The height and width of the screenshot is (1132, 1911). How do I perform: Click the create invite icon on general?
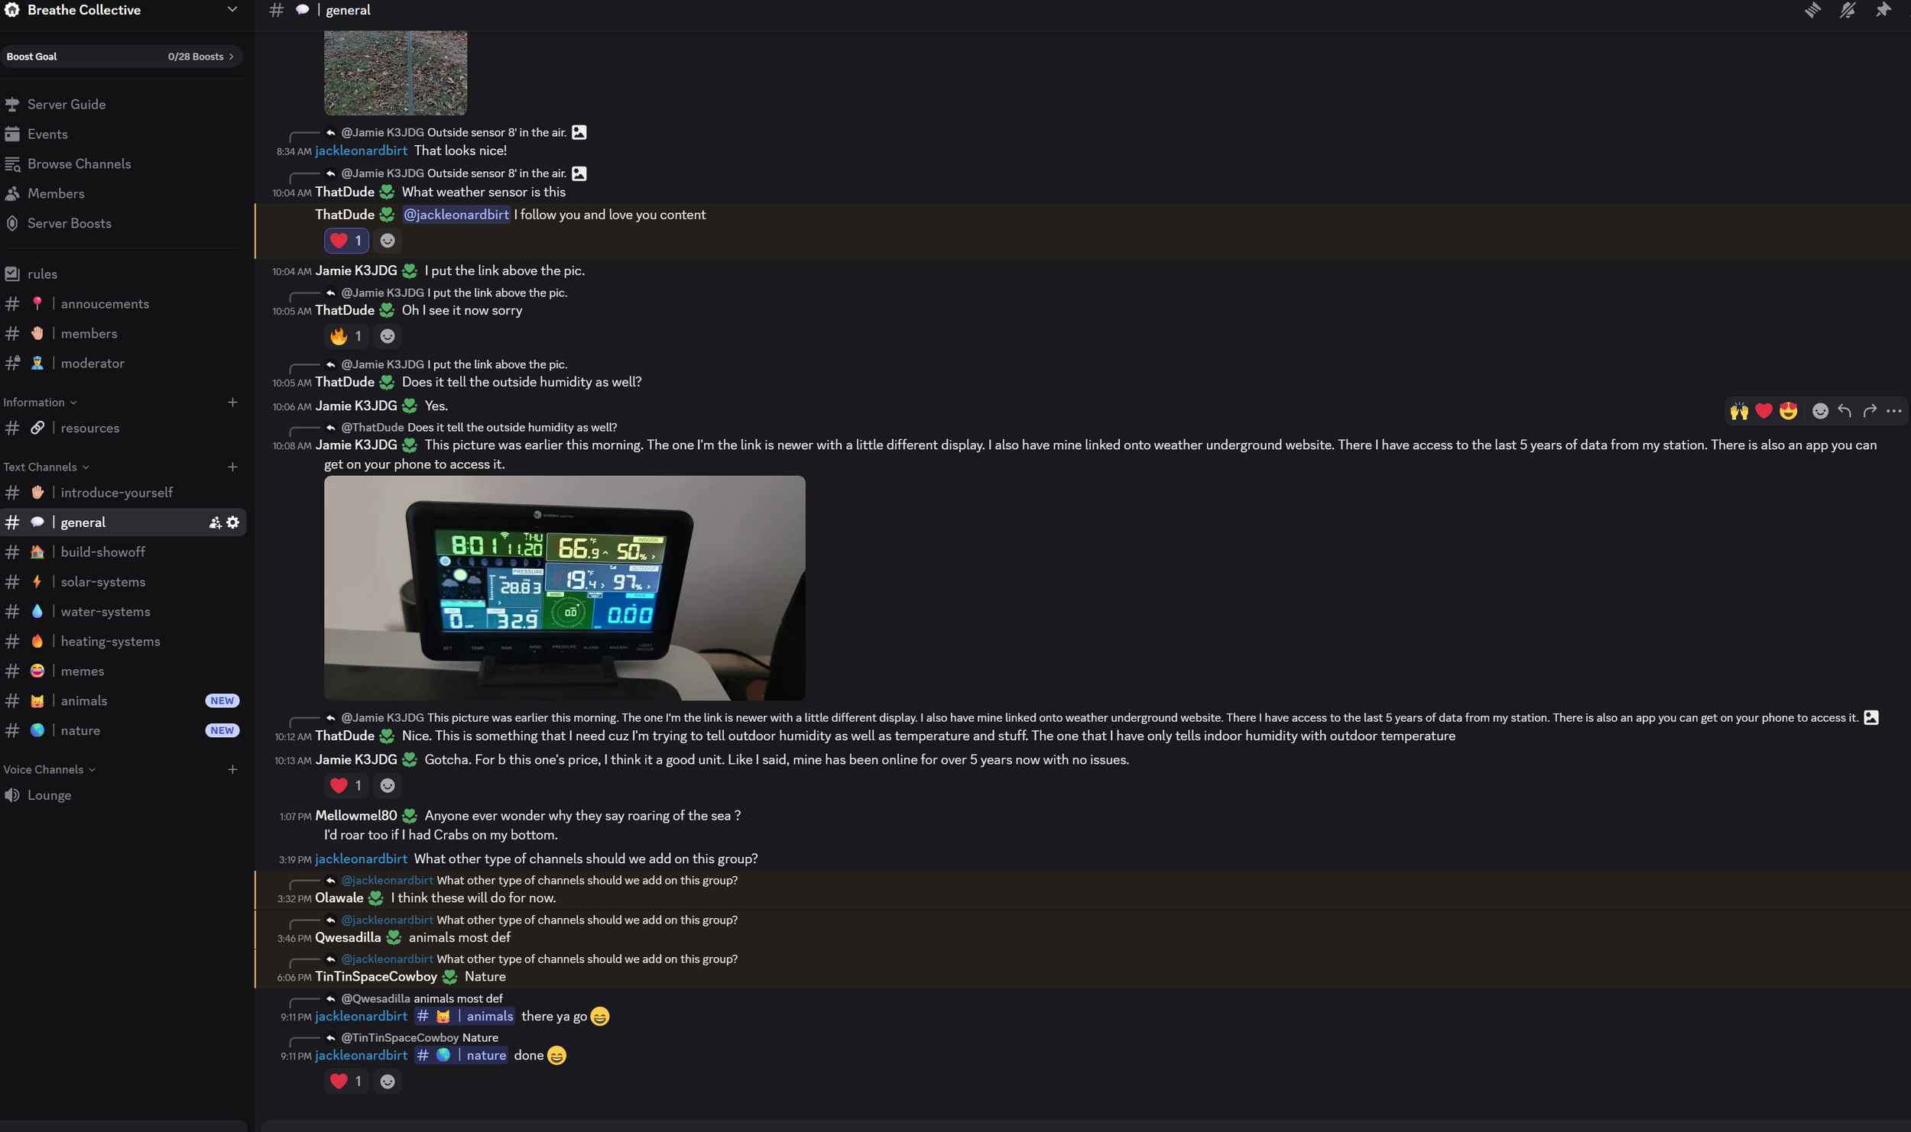[x=215, y=522]
